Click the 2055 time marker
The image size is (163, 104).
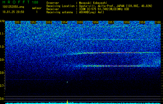(80, 22)
